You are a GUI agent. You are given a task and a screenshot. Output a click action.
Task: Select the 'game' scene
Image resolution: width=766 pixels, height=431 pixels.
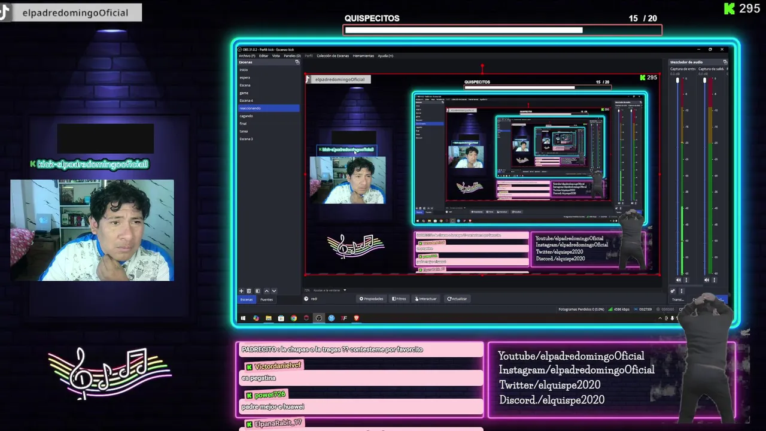click(x=268, y=93)
